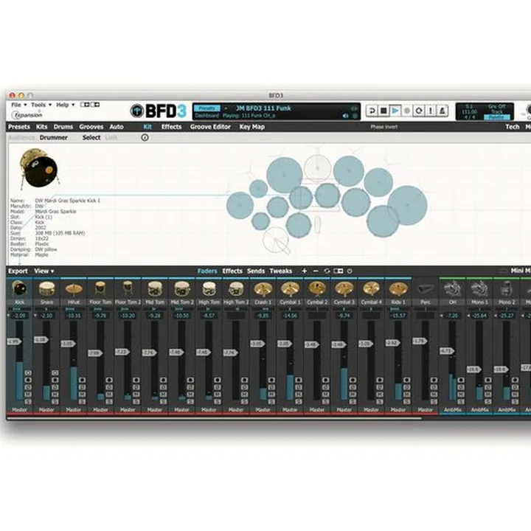Click the minus remove-channel icon in mixer toolbar
Screen dimensions: 531x531
(x=316, y=271)
